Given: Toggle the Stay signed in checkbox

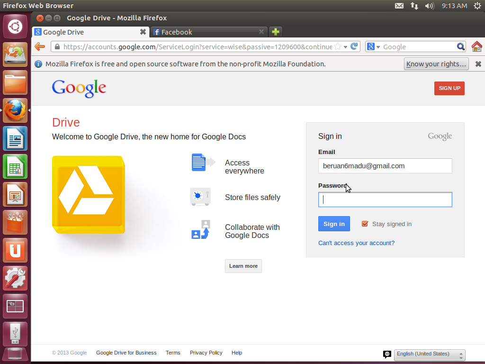Looking at the screenshot, I should point(365,224).
